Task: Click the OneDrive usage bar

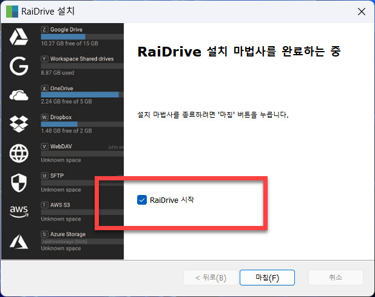Action: [83, 95]
